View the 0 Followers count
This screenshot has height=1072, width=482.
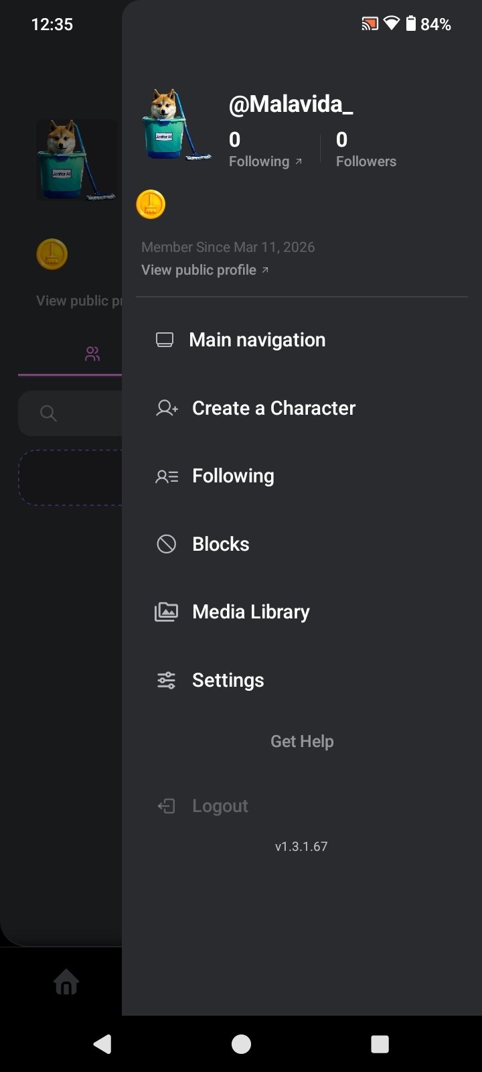pyautogui.click(x=366, y=150)
